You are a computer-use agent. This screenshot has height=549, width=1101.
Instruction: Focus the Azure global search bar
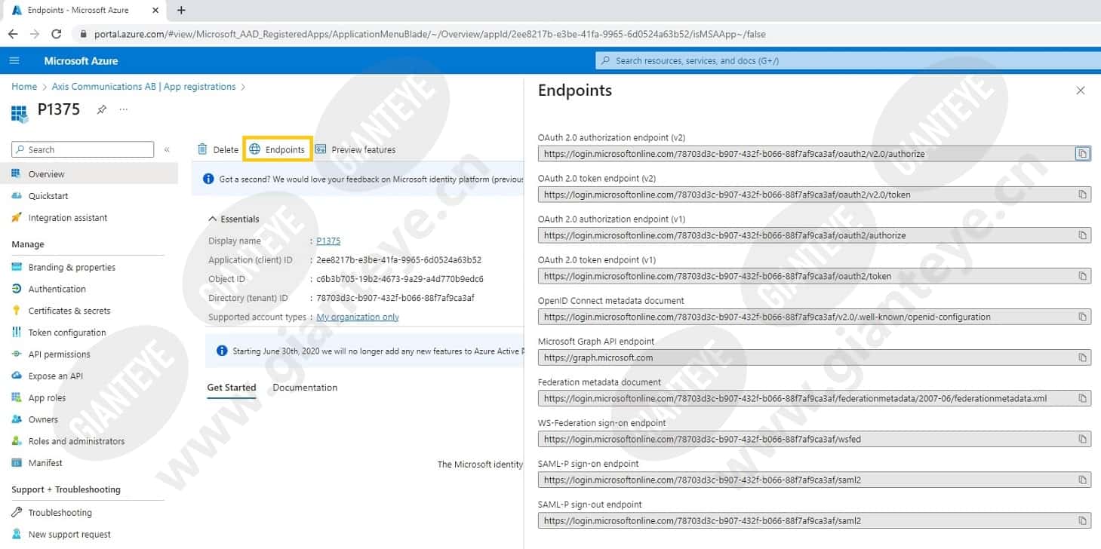pyautogui.click(x=847, y=61)
